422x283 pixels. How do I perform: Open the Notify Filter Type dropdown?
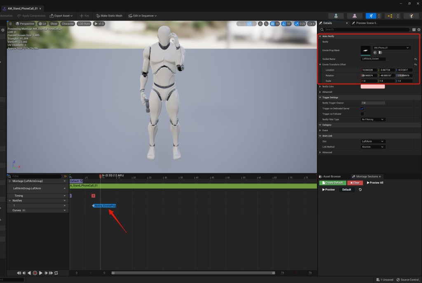coord(373,119)
